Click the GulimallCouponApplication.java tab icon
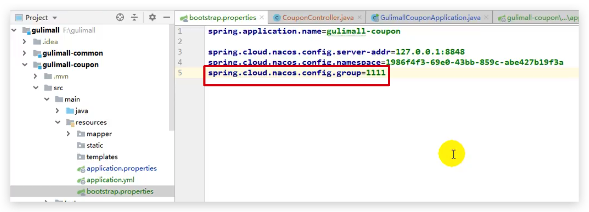 pyautogui.click(x=375, y=17)
